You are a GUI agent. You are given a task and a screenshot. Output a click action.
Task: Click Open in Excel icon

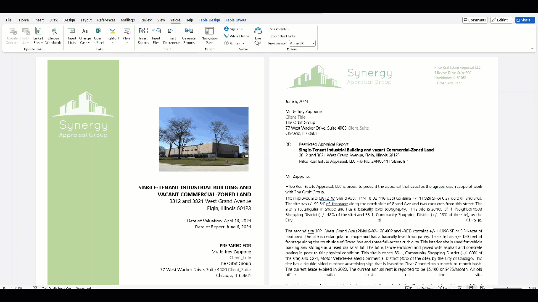pyautogui.click(x=98, y=32)
